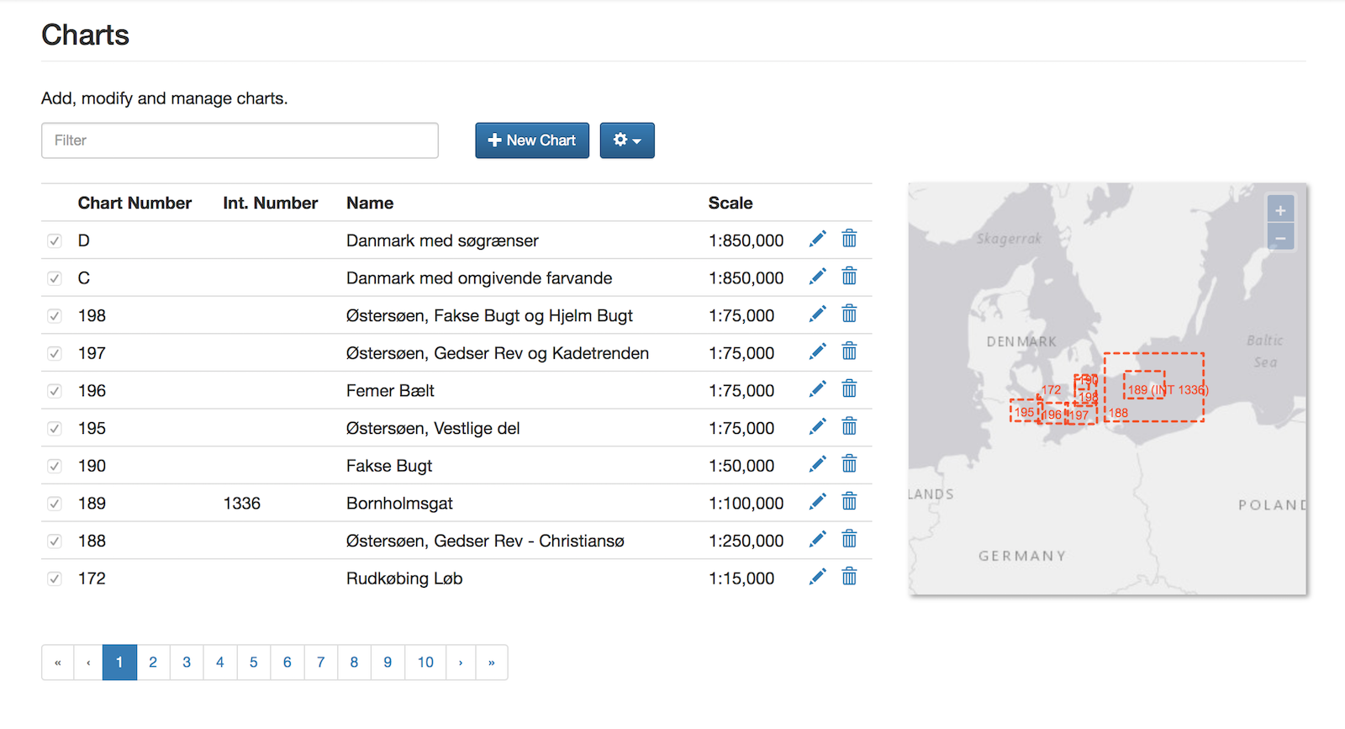
Task: Delete chart 195 trash icon
Action: click(x=849, y=426)
